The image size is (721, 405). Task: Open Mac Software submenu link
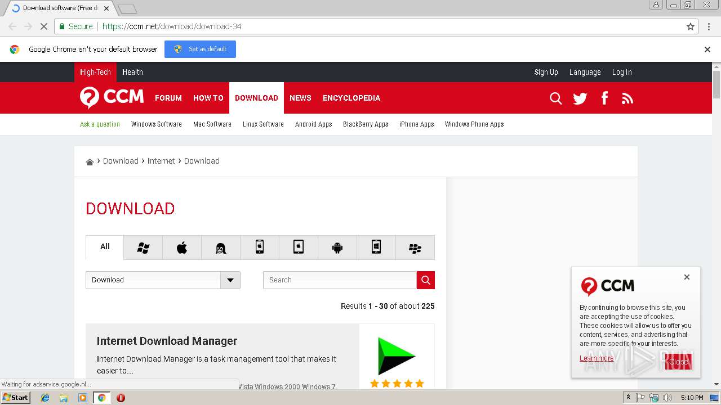point(212,124)
